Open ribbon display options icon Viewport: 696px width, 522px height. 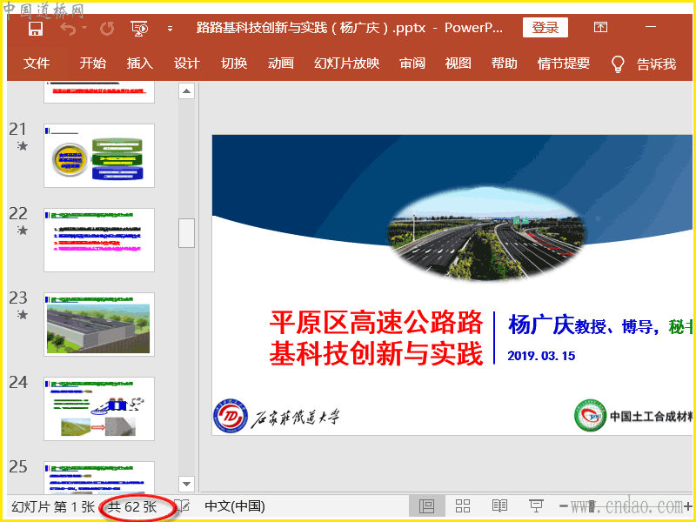click(x=600, y=28)
